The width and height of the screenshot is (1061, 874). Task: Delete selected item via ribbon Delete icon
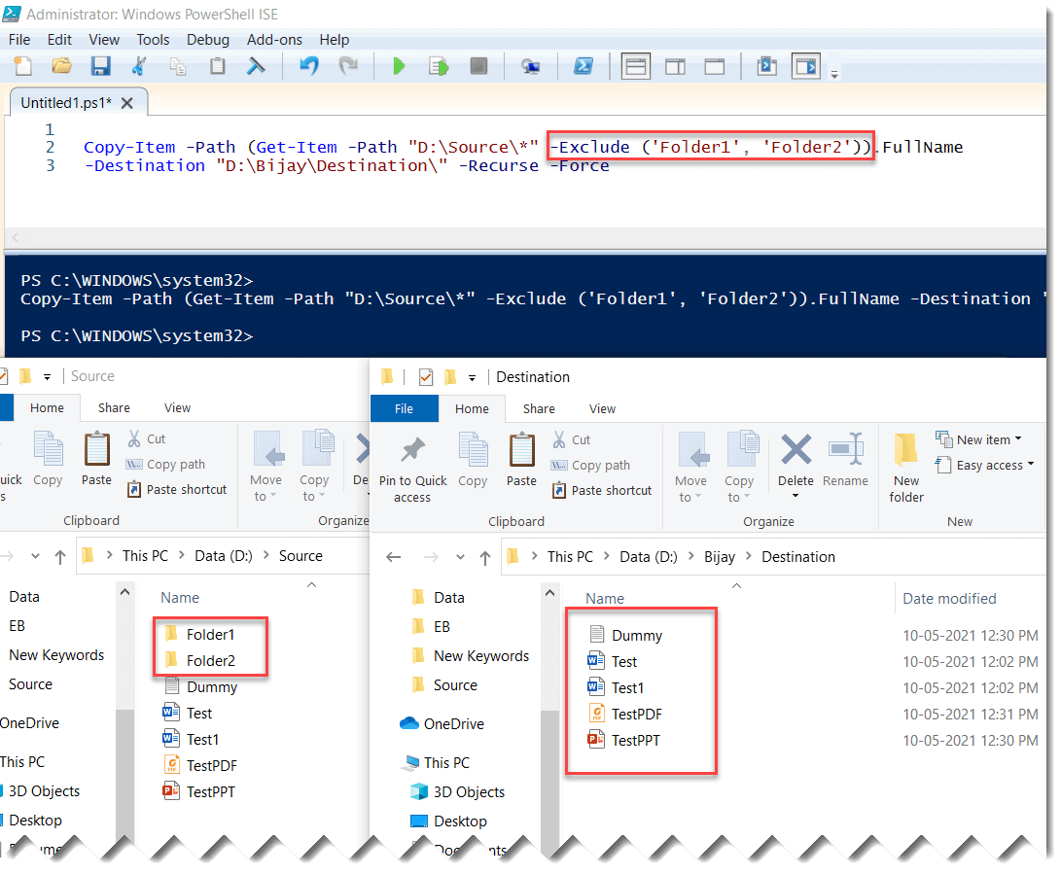(x=796, y=455)
